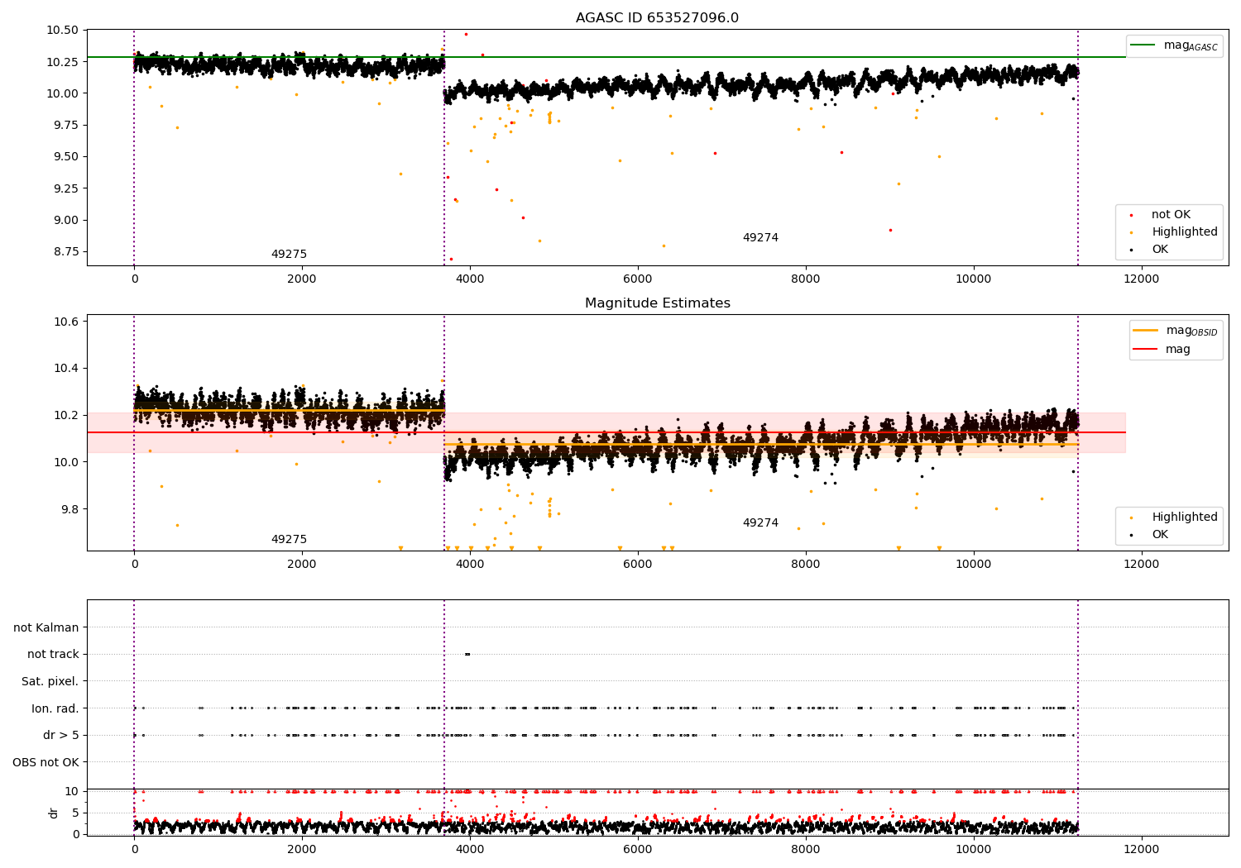Screen dimensions: 1241x868
Task: Click the 9.75 y-axis tick label
Action: pos(67,125)
